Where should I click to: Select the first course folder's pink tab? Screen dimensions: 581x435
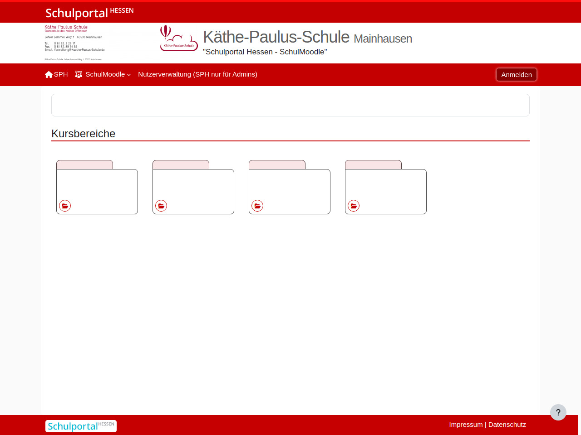click(84, 164)
